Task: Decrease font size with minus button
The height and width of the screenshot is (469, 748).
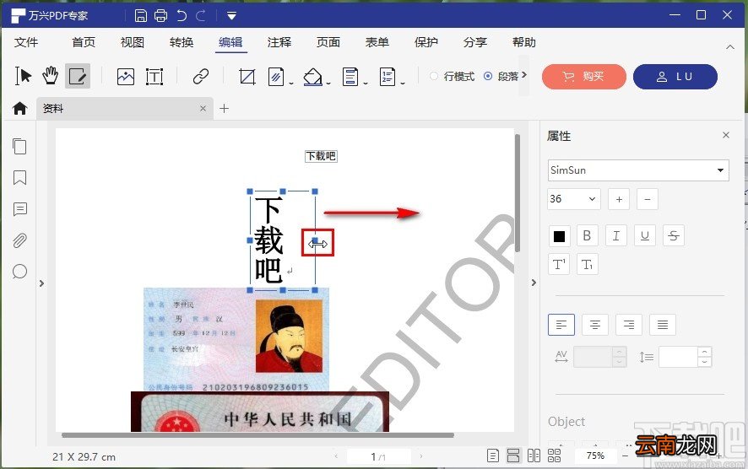Action: (x=648, y=199)
